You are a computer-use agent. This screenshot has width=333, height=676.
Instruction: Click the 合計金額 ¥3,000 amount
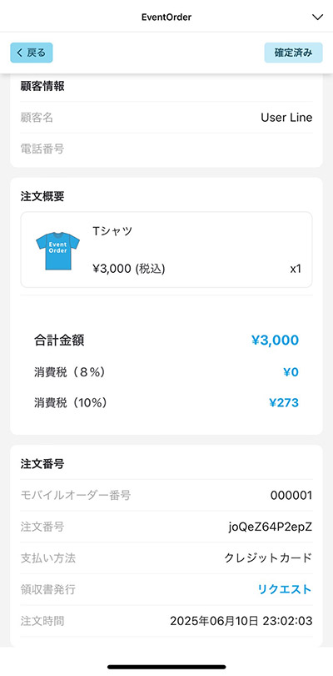275,341
